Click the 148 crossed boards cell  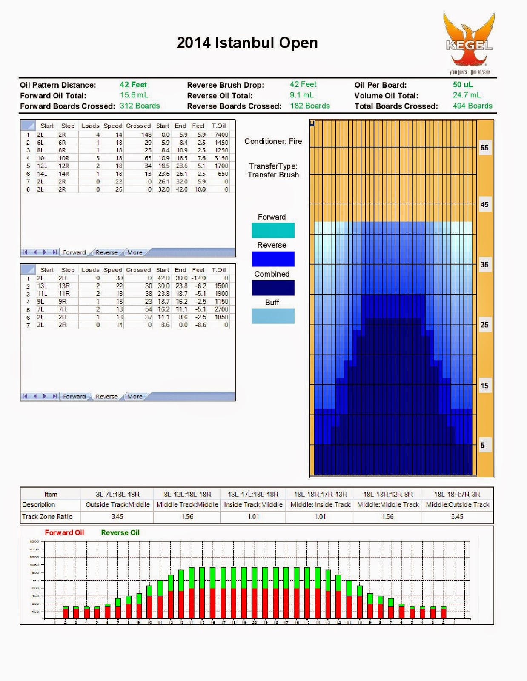pyautogui.click(x=138, y=134)
